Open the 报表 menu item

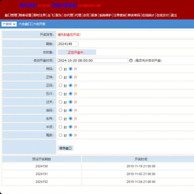pos(94,15)
